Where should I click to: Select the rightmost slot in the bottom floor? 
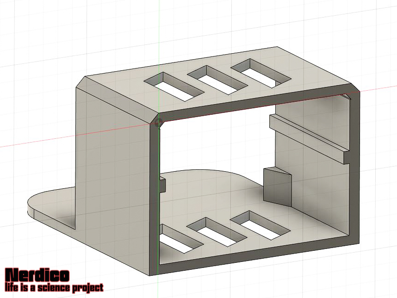tap(260, 225)
